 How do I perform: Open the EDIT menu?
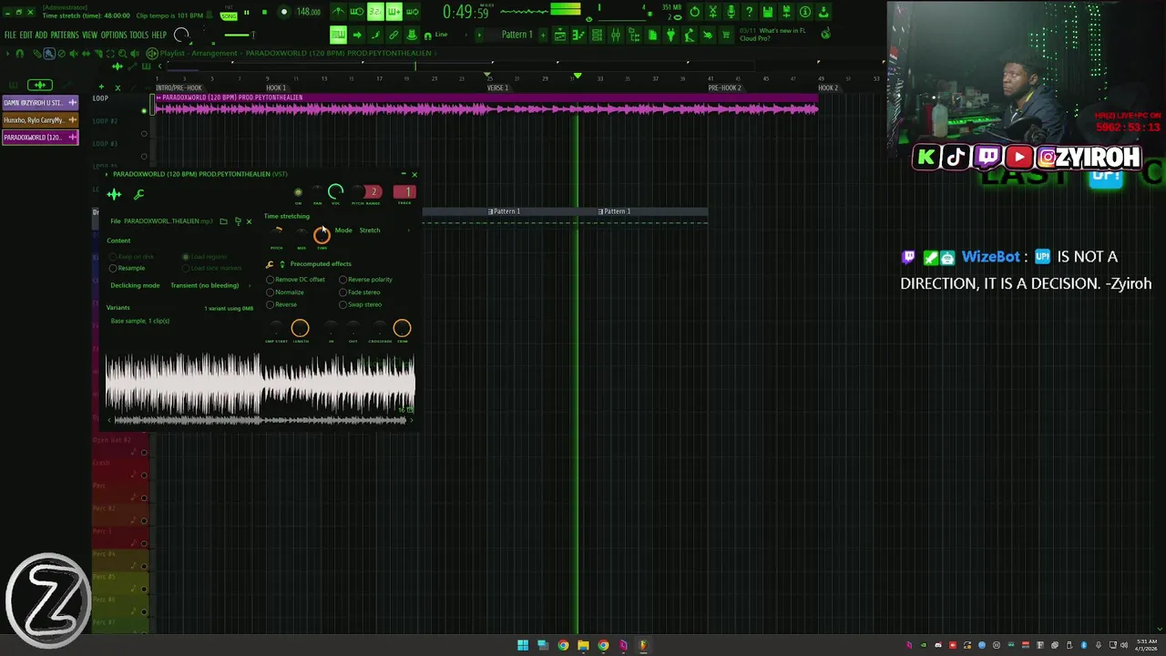[x=26, y=35]
